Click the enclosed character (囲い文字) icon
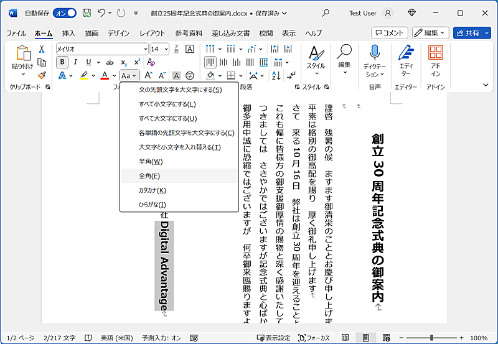Image resolution: width=498 pixels, height=344 pixels. [190, 75]
